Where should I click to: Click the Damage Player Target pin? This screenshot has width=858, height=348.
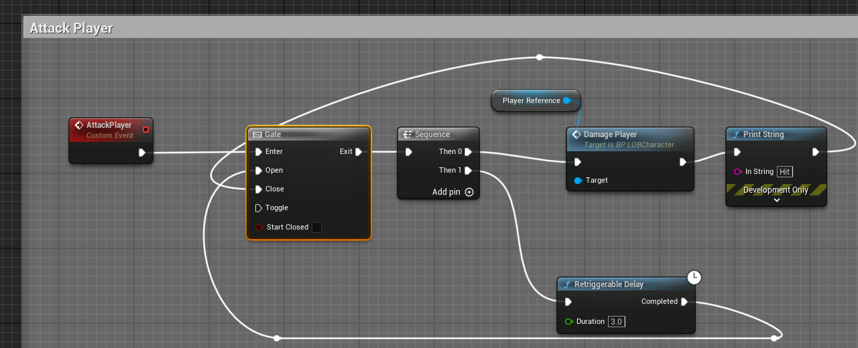pos(578,181)
